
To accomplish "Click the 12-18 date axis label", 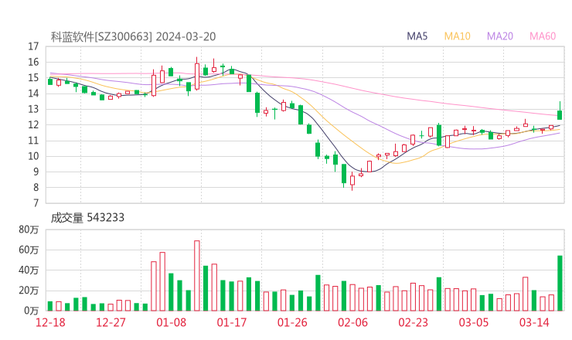I will pyautogui.click(x=50, y=322).
